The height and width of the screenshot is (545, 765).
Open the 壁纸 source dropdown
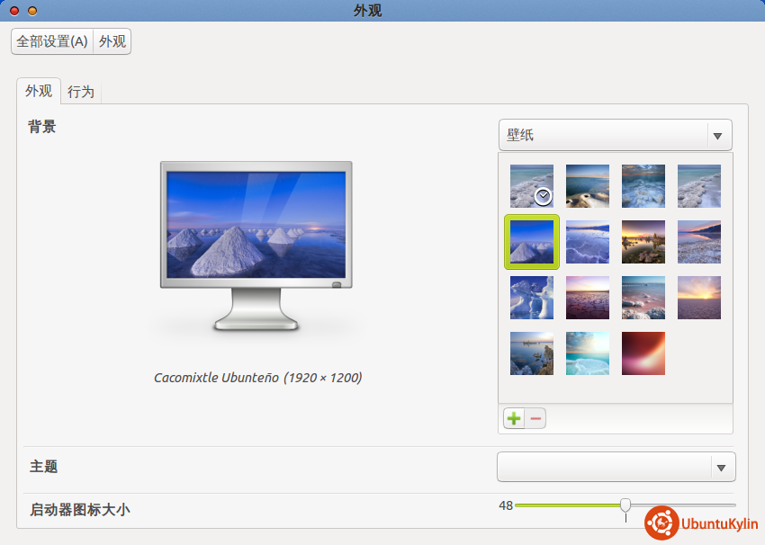tap(615, 136)
